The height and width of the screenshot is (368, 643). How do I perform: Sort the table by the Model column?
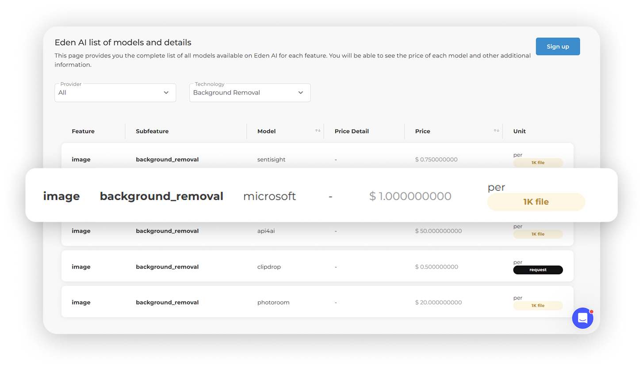pyautogui.click(x=318, y=131)
